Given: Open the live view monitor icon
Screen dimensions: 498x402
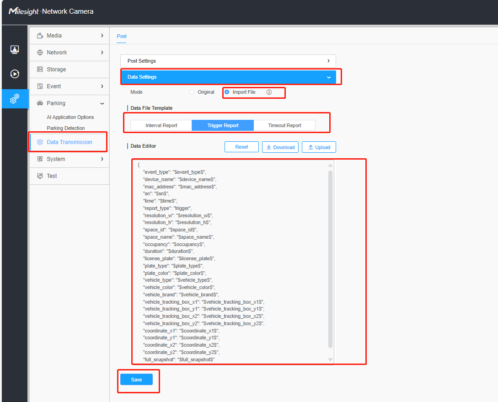Looking at the screenshot, I should [x=15, y=49].
